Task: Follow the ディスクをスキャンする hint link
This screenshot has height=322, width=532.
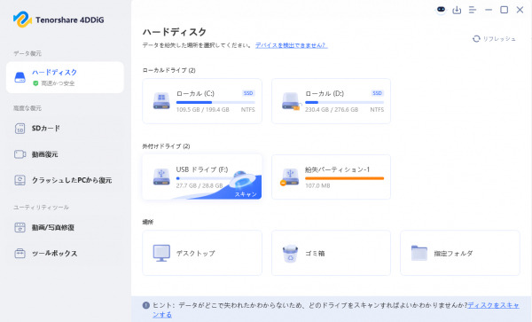Action: (x=335, y=310)
